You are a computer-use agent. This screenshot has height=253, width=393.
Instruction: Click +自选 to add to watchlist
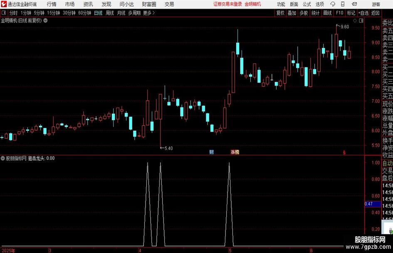(x=363, y=13)
